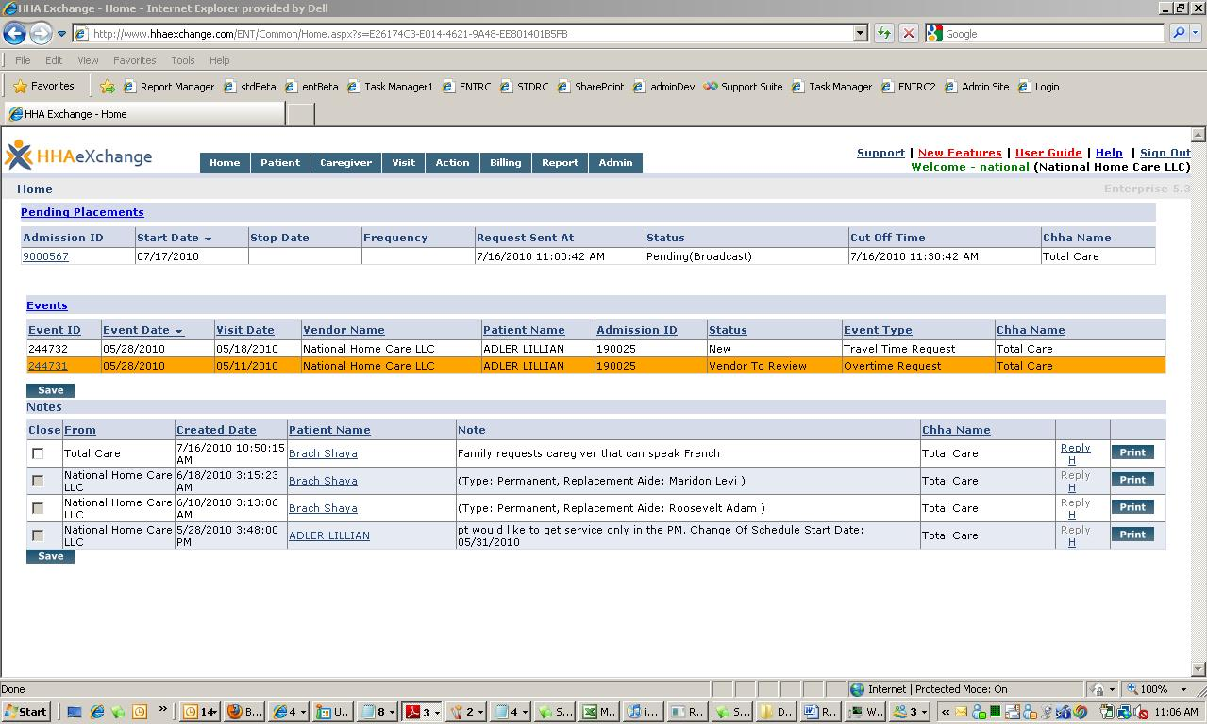Click the browser Forward arrow button

pos(40,33)
